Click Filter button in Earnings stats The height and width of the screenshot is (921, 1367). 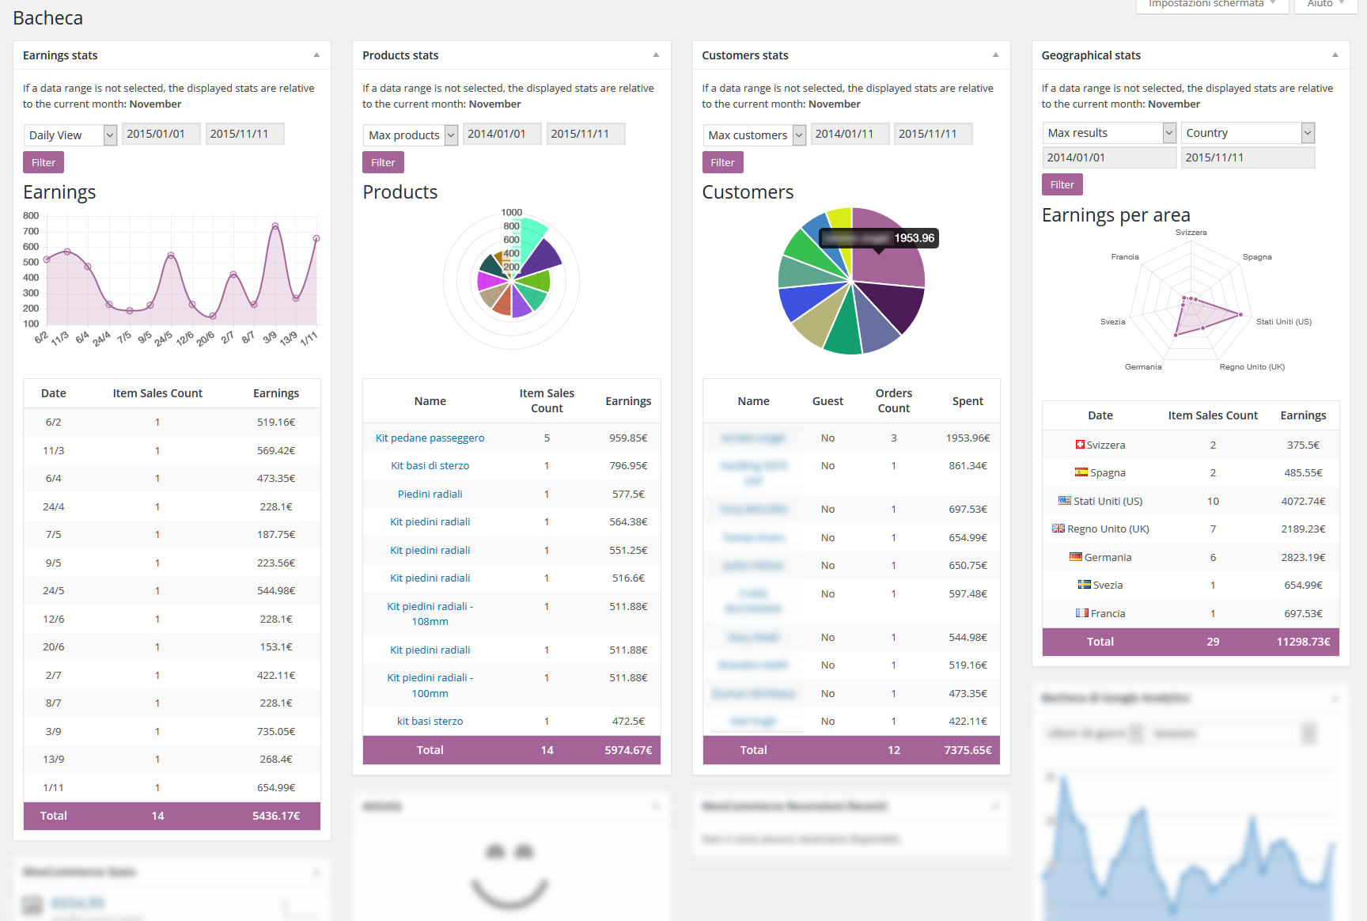click(44, 162)
